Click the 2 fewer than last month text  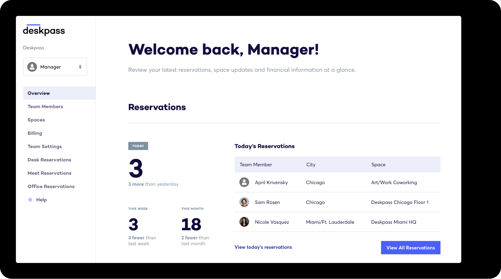[x=195, y=240]
